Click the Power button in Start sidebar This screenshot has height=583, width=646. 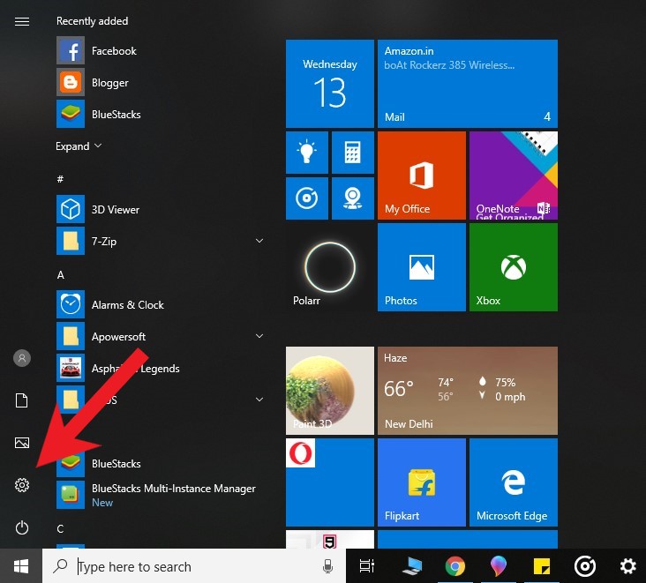[22, 527]
